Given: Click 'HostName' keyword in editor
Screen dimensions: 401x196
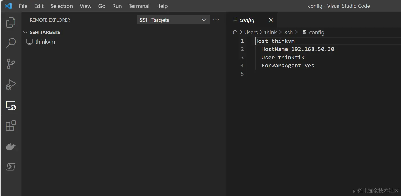Looking at the screenshot, I should pyautogui.click(x=275, y=49).
